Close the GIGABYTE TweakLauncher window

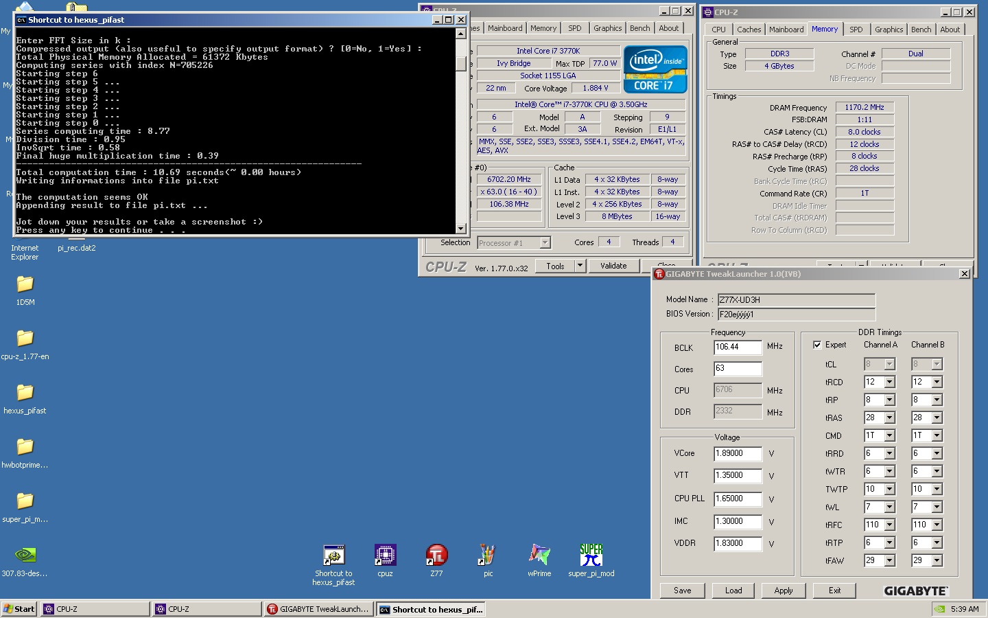click(964, 274)
